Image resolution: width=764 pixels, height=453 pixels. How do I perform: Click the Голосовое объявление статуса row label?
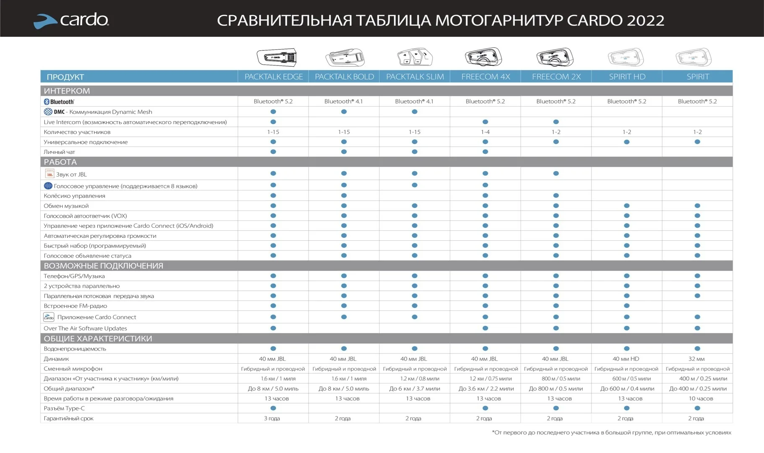tap(87, 256)
